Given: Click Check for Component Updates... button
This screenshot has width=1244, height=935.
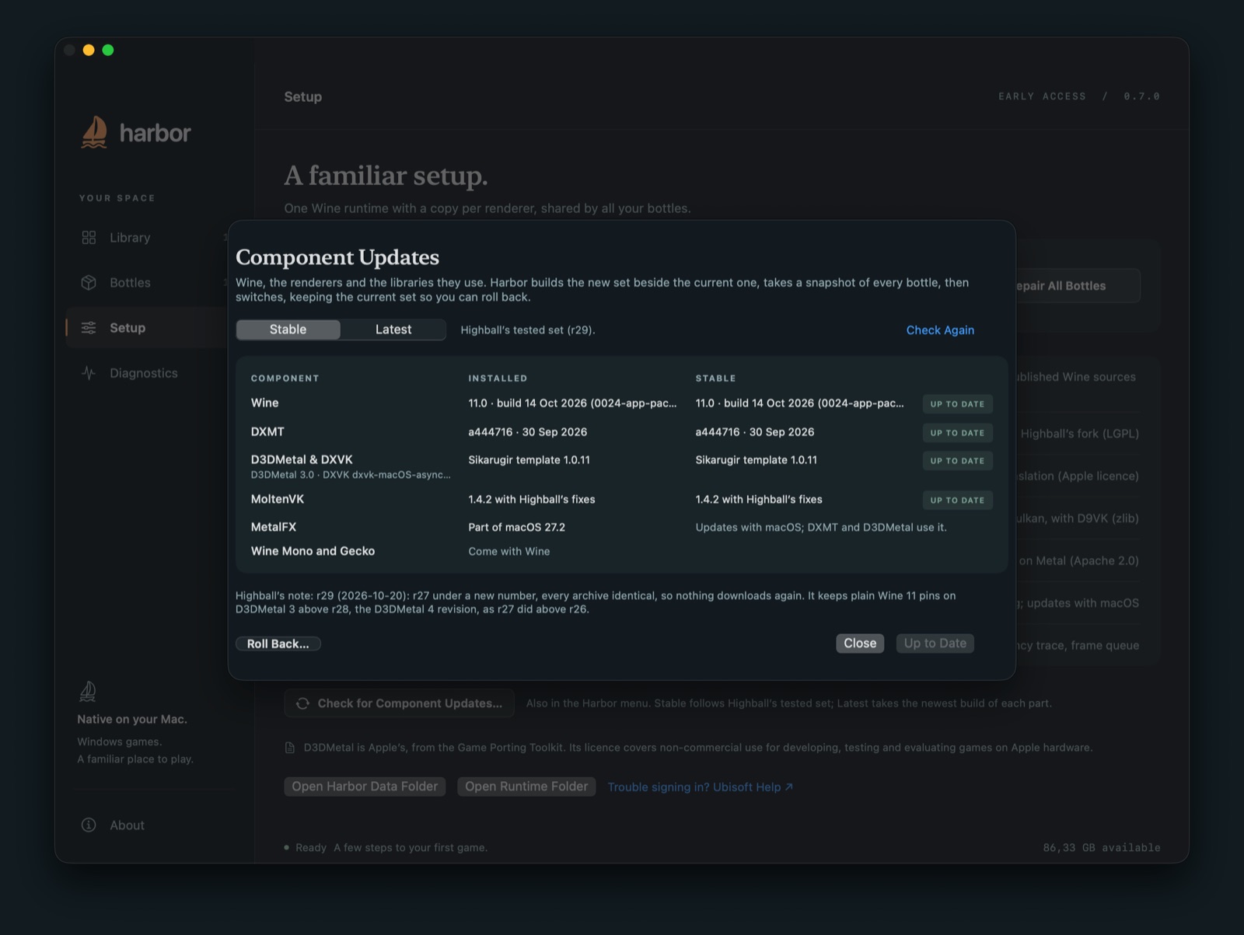Looking at the screenshot, I should (399, 703).
